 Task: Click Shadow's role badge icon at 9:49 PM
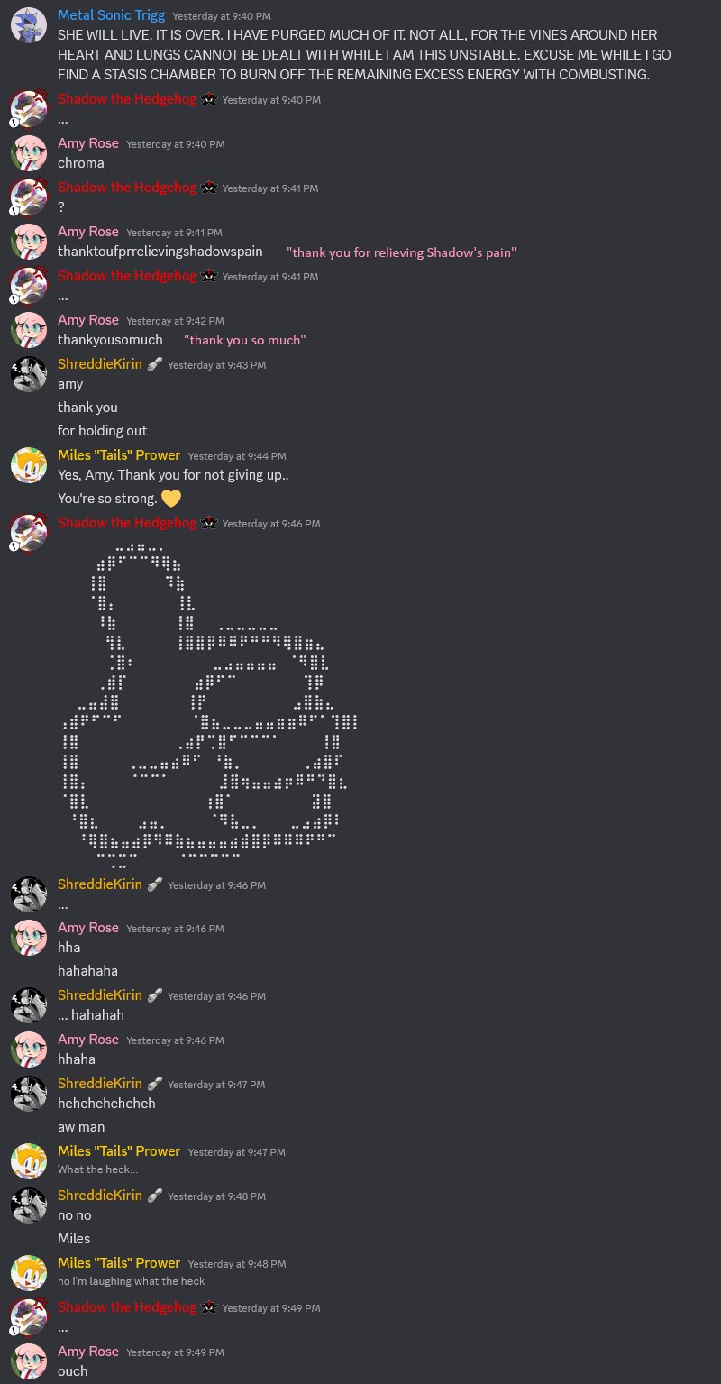click(x=208, y=1307)
